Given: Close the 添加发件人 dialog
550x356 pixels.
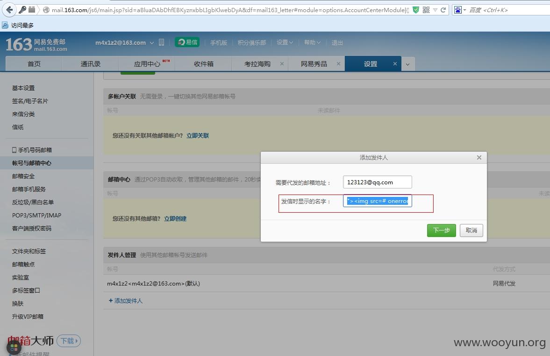Looking at the screenshot, I should [479, 158].
